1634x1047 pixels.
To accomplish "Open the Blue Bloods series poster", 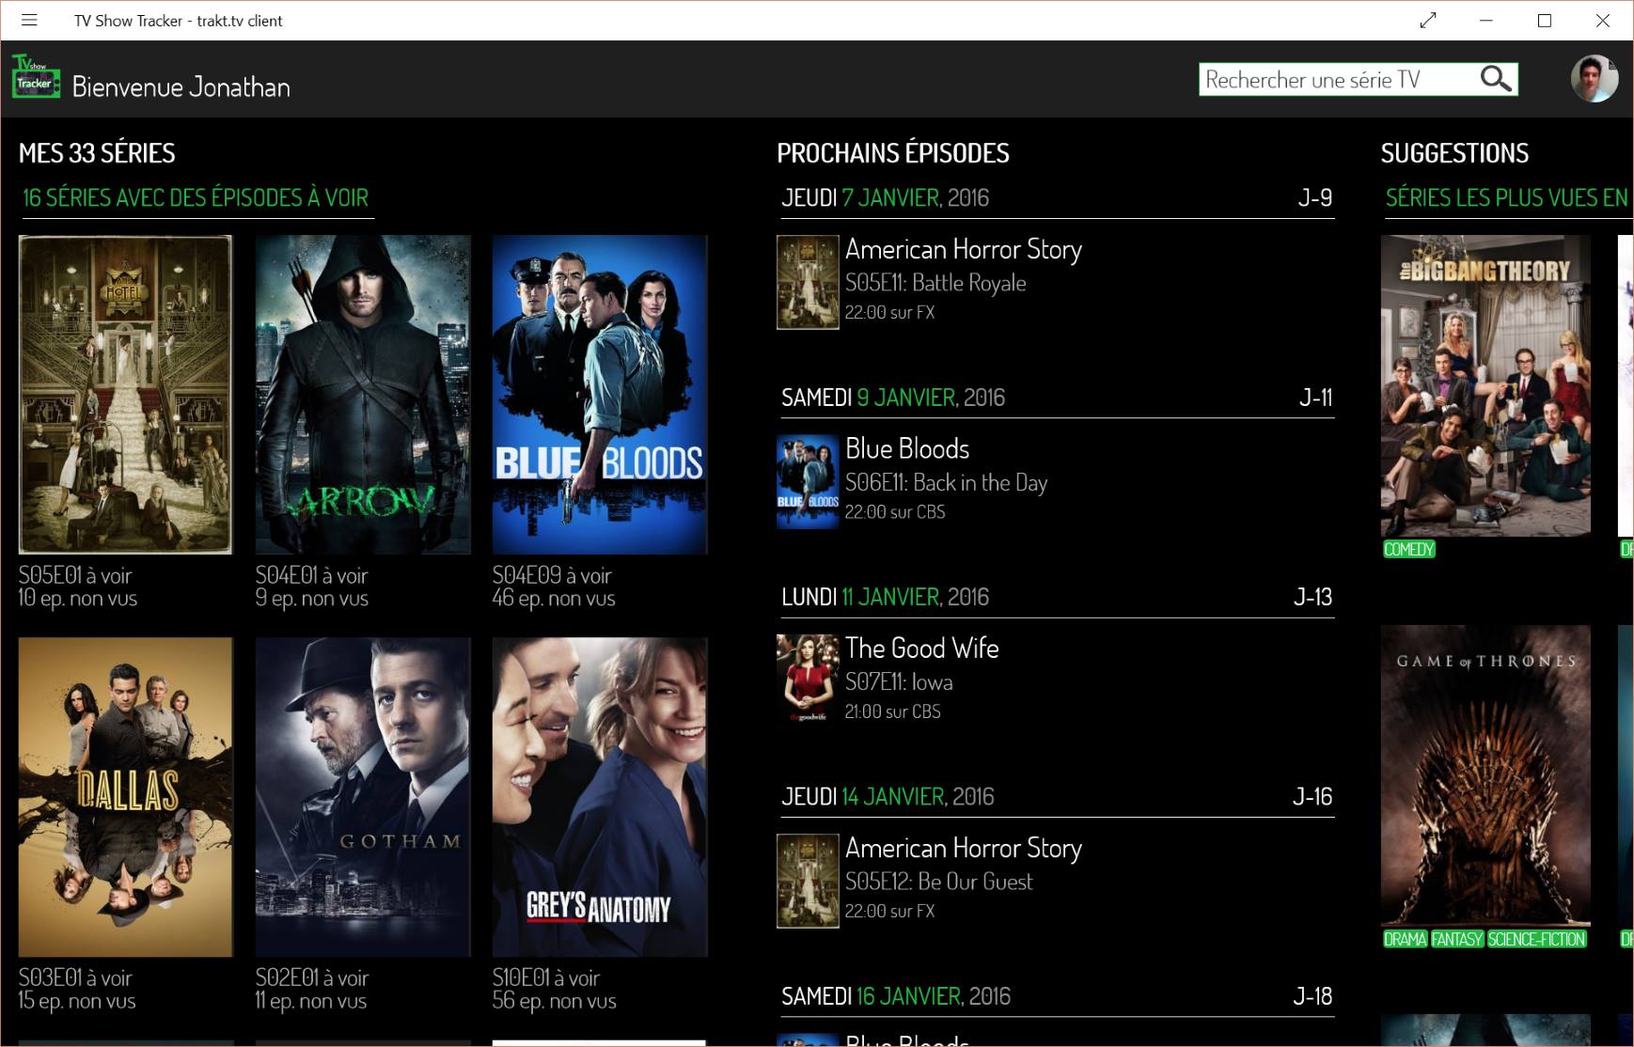I will point(600,394).
